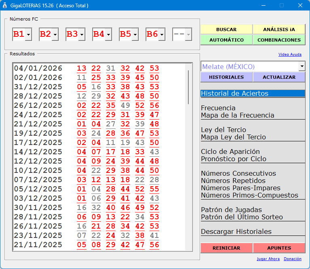The image size is (310, 269).
Task: Open the APUNTES notes button
Action: click(x=279, y=248)
